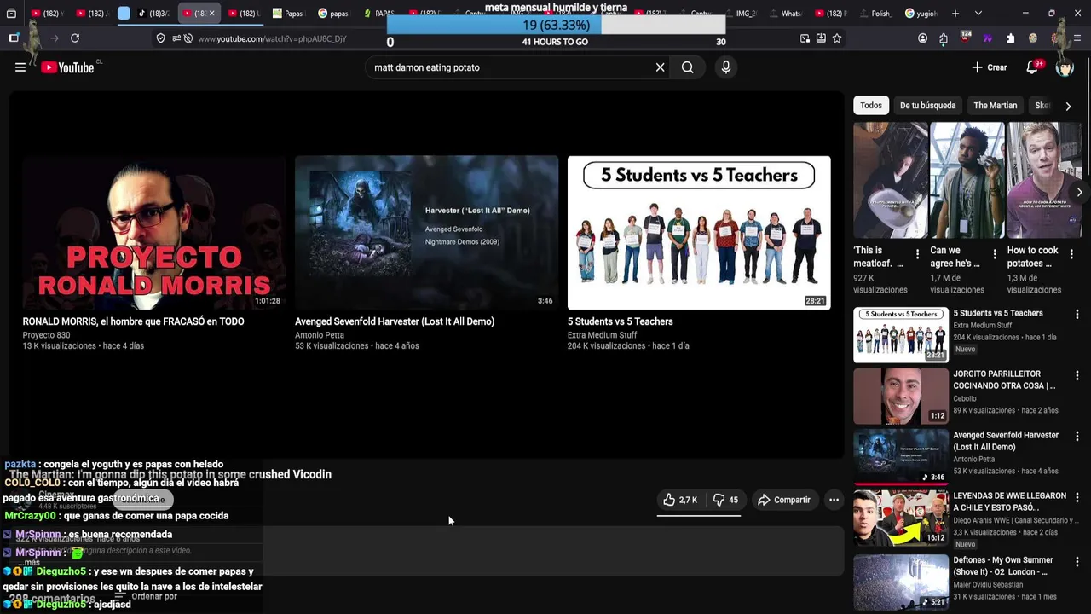Open the Avenged Sevenfold Harvester endscreen thumbnail
1091x614 pixels.
tap(426, 232)
